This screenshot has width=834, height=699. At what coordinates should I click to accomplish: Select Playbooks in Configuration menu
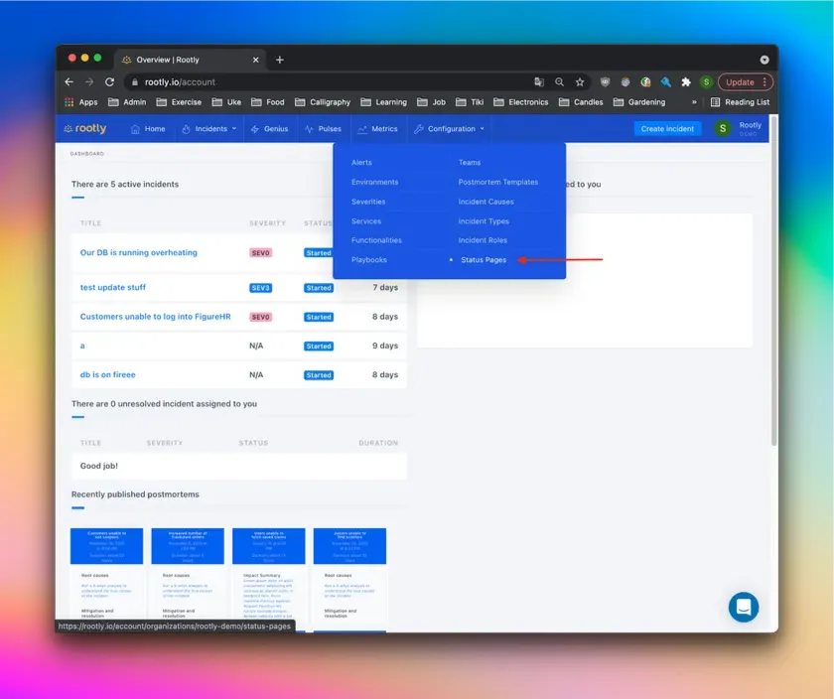[x=369, y=260]
